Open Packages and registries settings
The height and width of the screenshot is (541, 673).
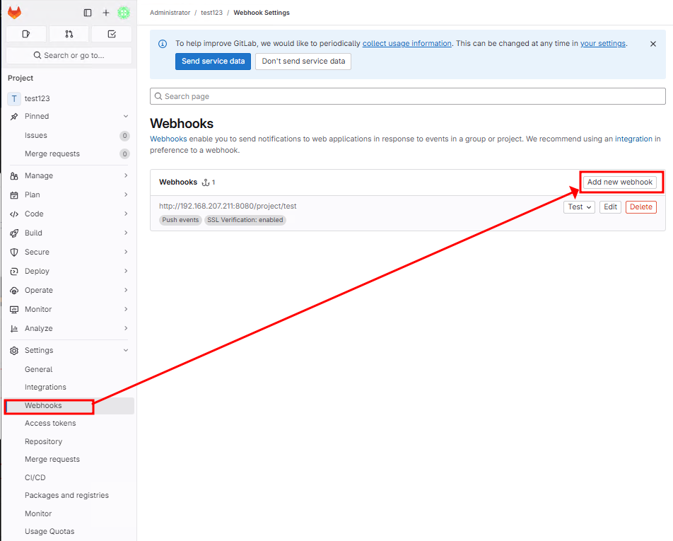click(x=69, y=496)
